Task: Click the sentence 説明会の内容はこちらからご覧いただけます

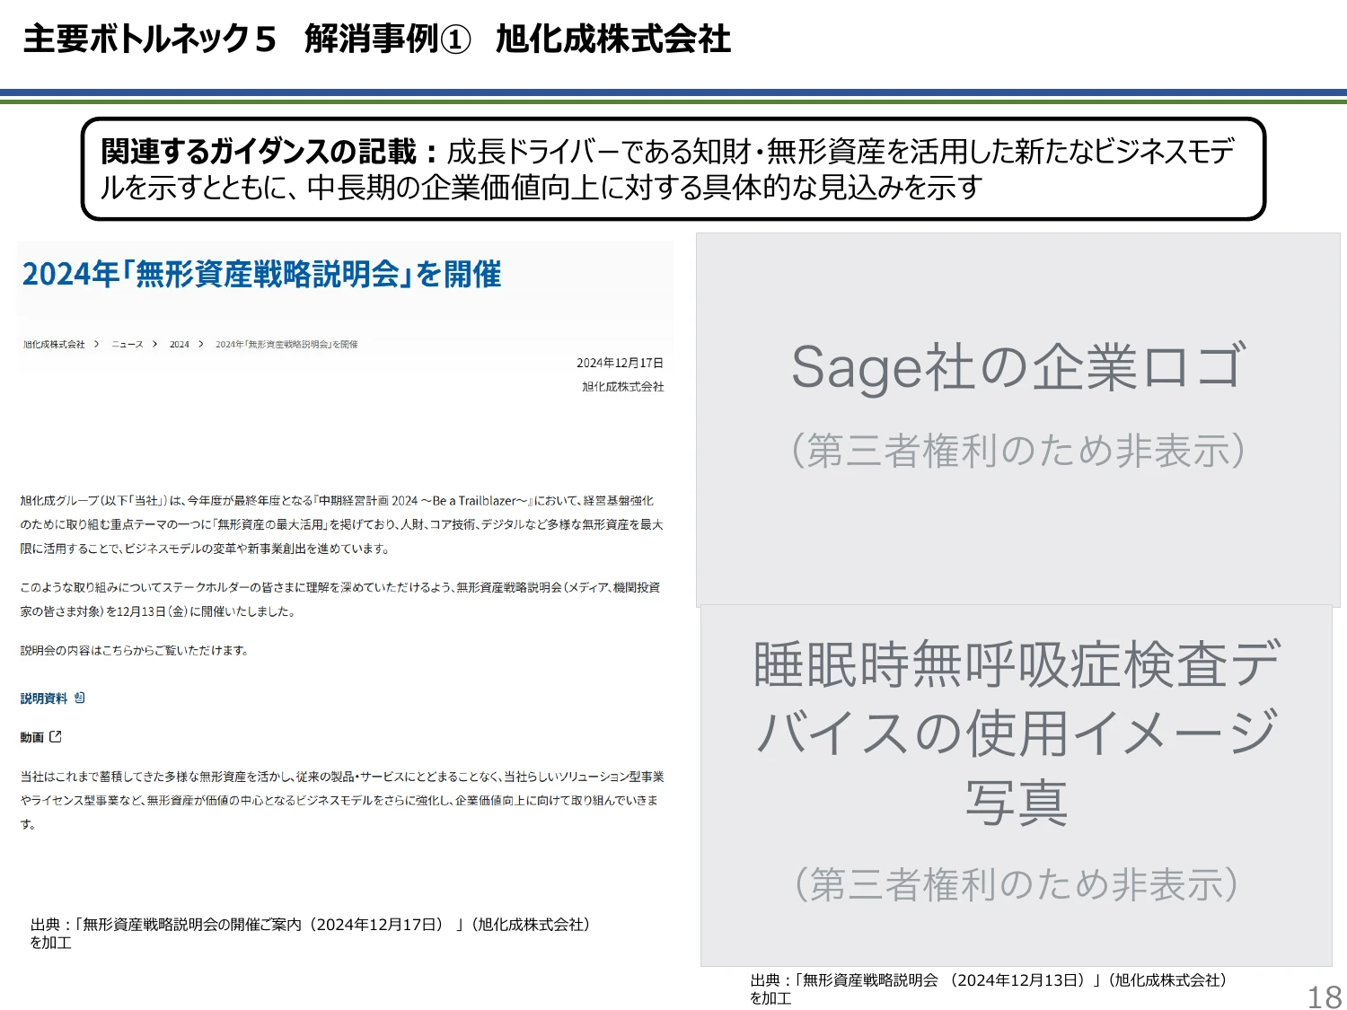Action: (135, 650)
